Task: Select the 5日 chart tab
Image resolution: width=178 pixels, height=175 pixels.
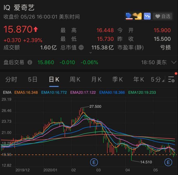Action: tap(33, 79)
